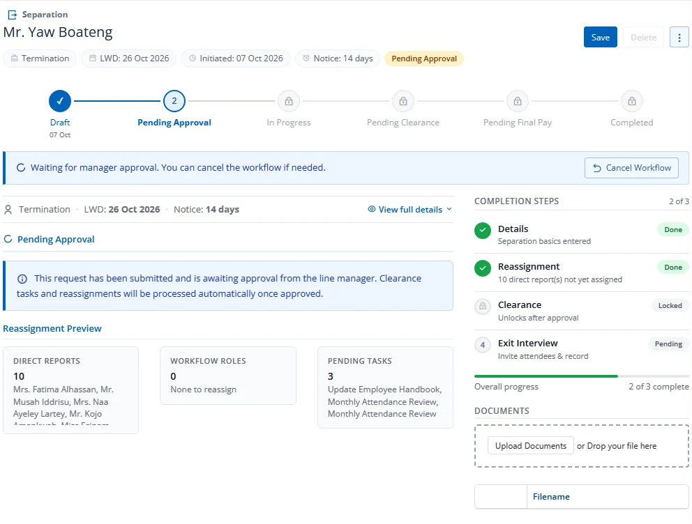
Task: Open the Direct Reports card
Action: (x=70, y=390)
